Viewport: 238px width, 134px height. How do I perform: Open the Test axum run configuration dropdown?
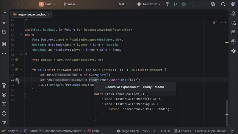[150, 4]
